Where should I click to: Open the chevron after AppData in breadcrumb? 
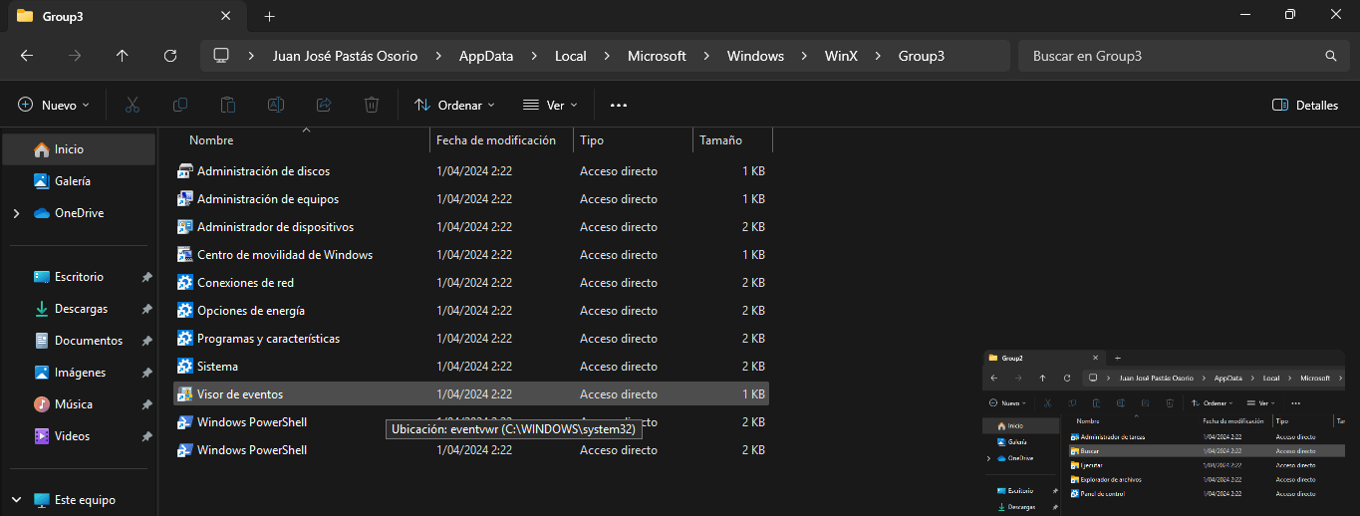[534, 56]
